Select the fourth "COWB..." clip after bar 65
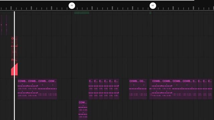 (x=187, y=89)
